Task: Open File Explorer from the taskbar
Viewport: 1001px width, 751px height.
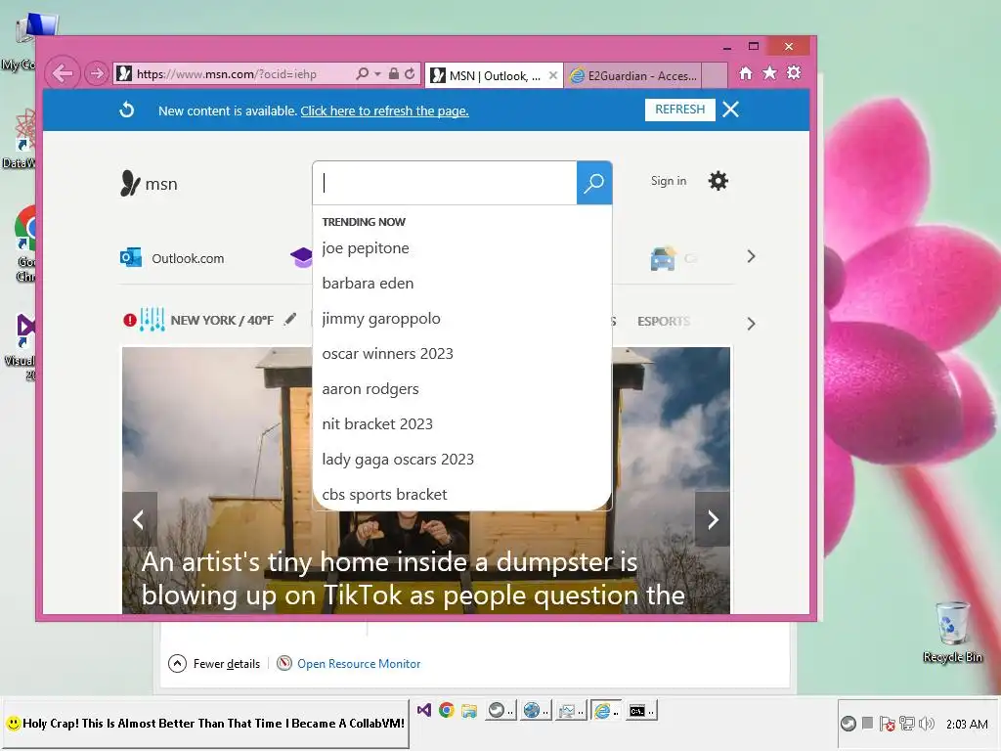Action: 469,710
